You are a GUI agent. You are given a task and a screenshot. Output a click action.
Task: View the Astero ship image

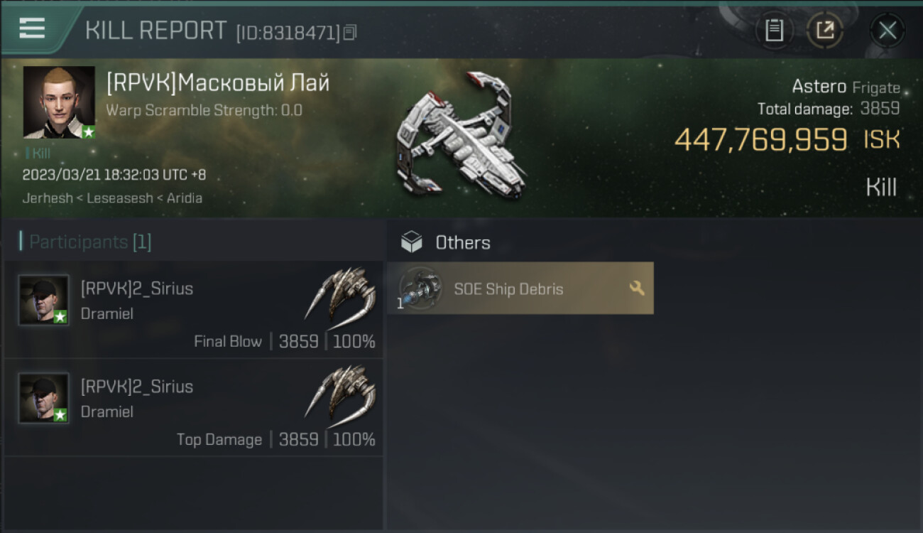(461, 142)
